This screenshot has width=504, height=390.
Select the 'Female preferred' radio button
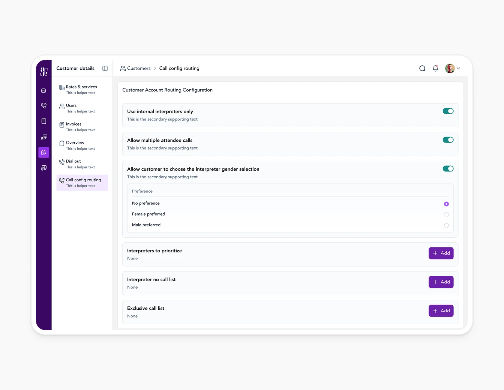point(446,214)
